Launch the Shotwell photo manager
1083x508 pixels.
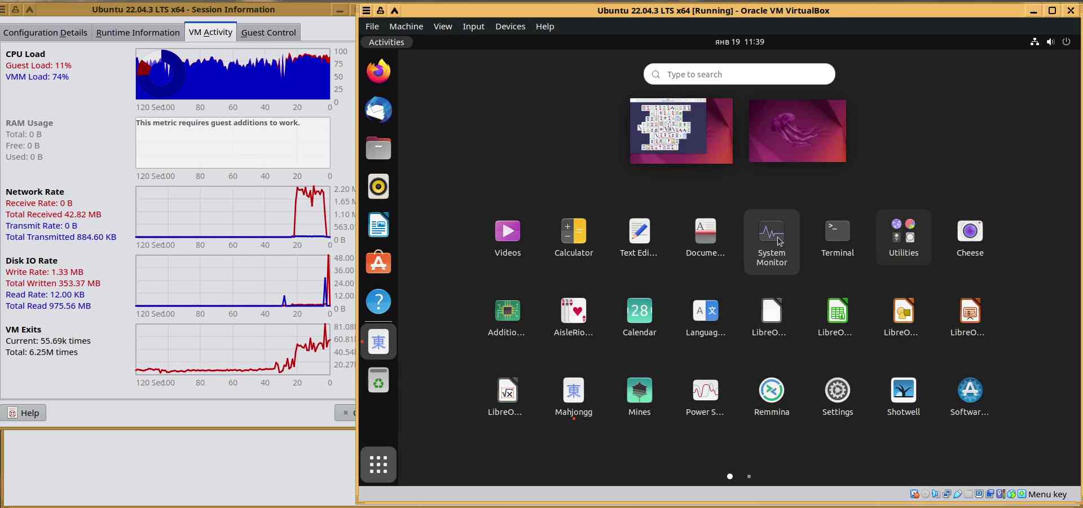pos(904,397)
